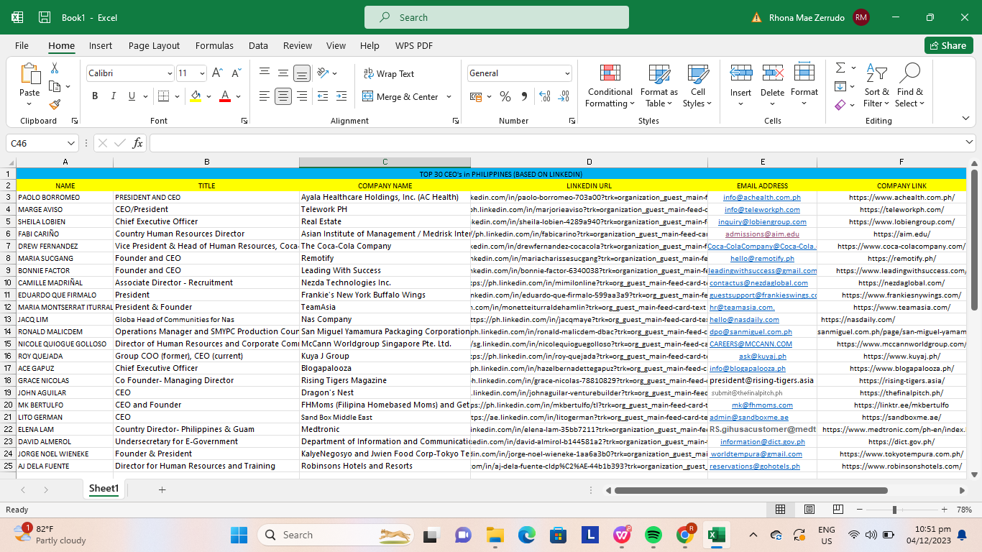Open Cell Styles dropdown
Viewport: 982px width, 552px height.
(x=698, y=86)
